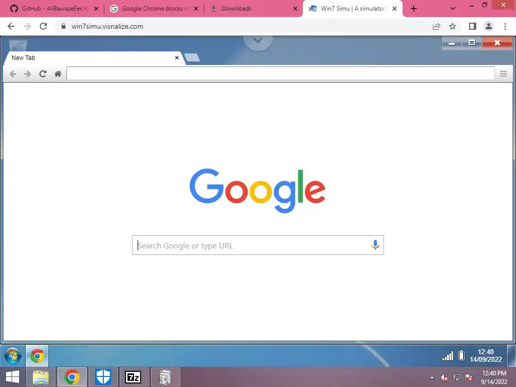This screenshot has height=387, width=516.
Task: Click the network tray icon
Action: point(457,378)
